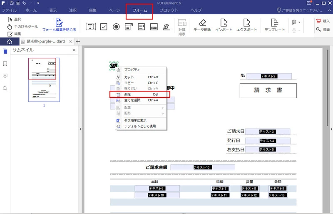Click インポート data button
The image size is (333, 214).
coord(224,25)
